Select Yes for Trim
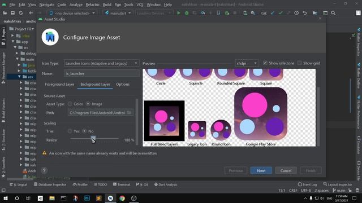Screen dimensions: 362x203 (70, 131)
